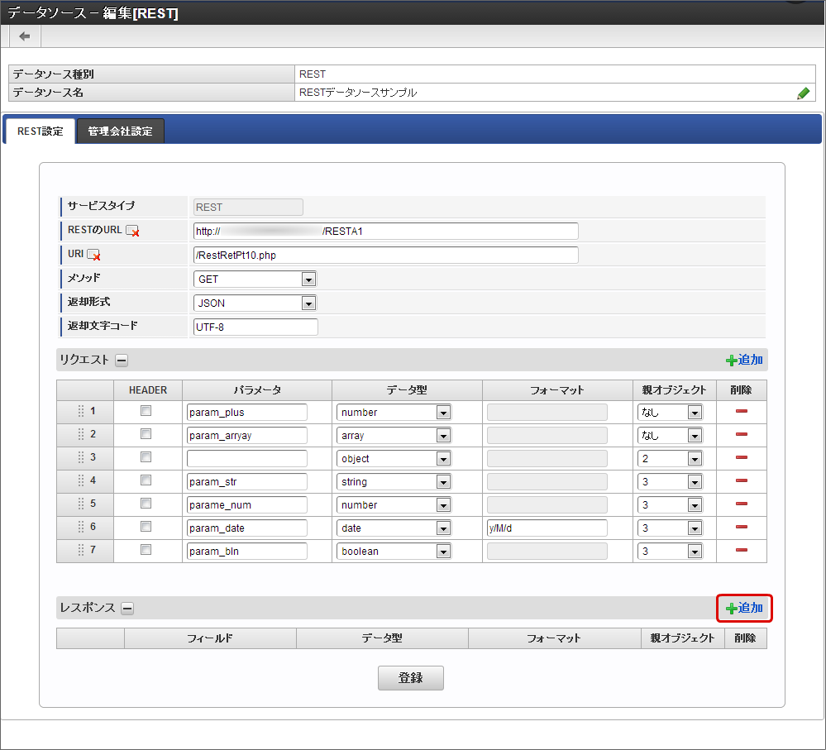826x750 pixels.
Task: Click the icon beside the URI label
Action: click(x=93, y=255)
